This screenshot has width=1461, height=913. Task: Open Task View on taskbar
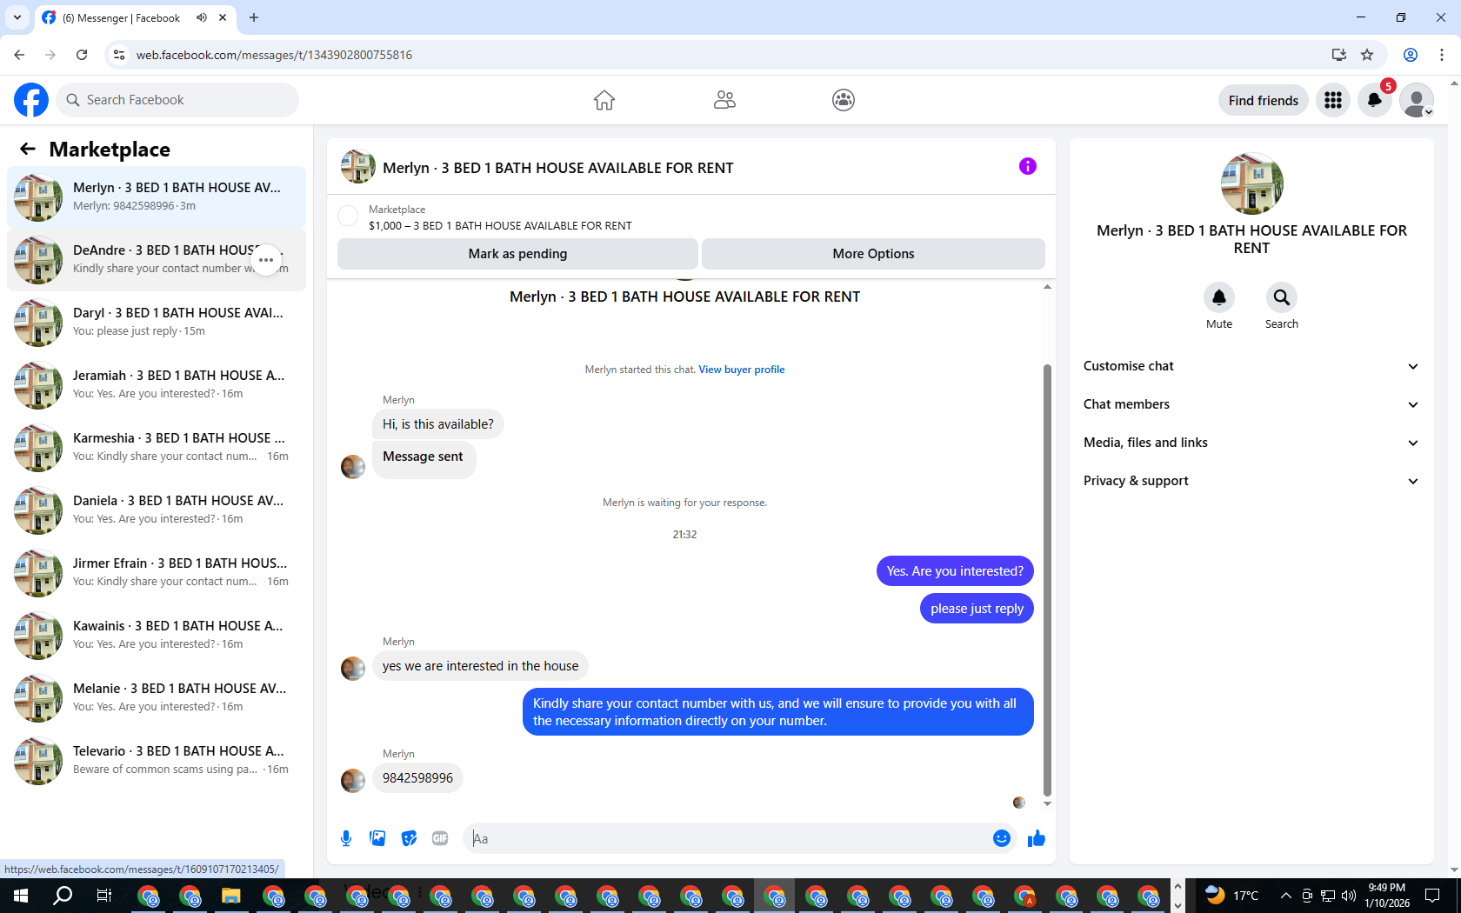click(104, 896)
